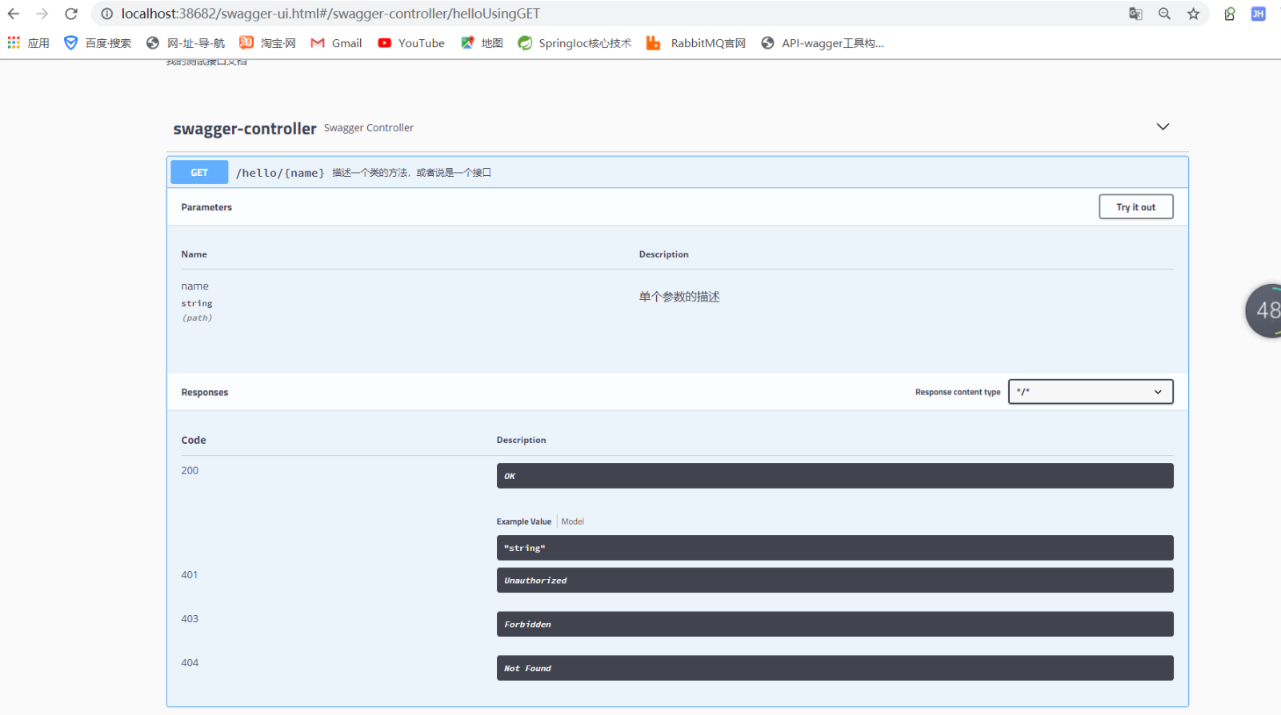Click the GET method badge
1281x715 pixels.
click(x=199, y=172)
